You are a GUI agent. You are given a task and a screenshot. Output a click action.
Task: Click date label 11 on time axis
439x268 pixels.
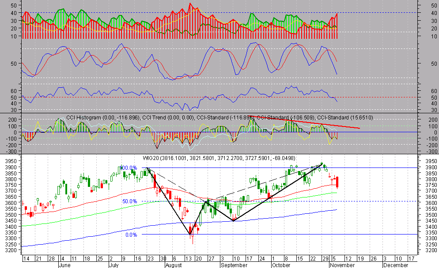coord(74,258)
